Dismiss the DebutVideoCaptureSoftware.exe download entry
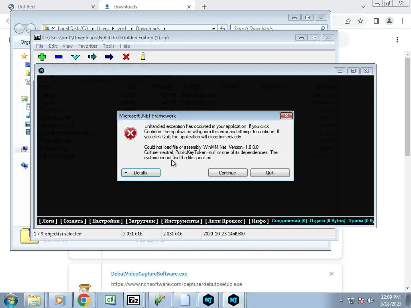Viewport: 411px width, 308px height. [331, 274]
